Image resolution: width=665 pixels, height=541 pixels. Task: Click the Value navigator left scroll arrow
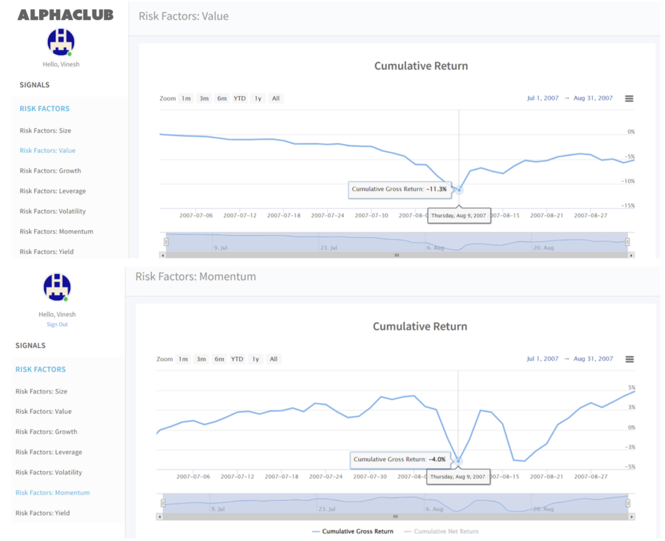point(162,255)
